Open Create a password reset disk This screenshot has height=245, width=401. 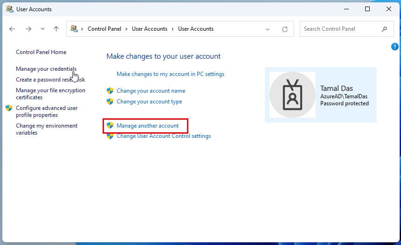point(50,80)
